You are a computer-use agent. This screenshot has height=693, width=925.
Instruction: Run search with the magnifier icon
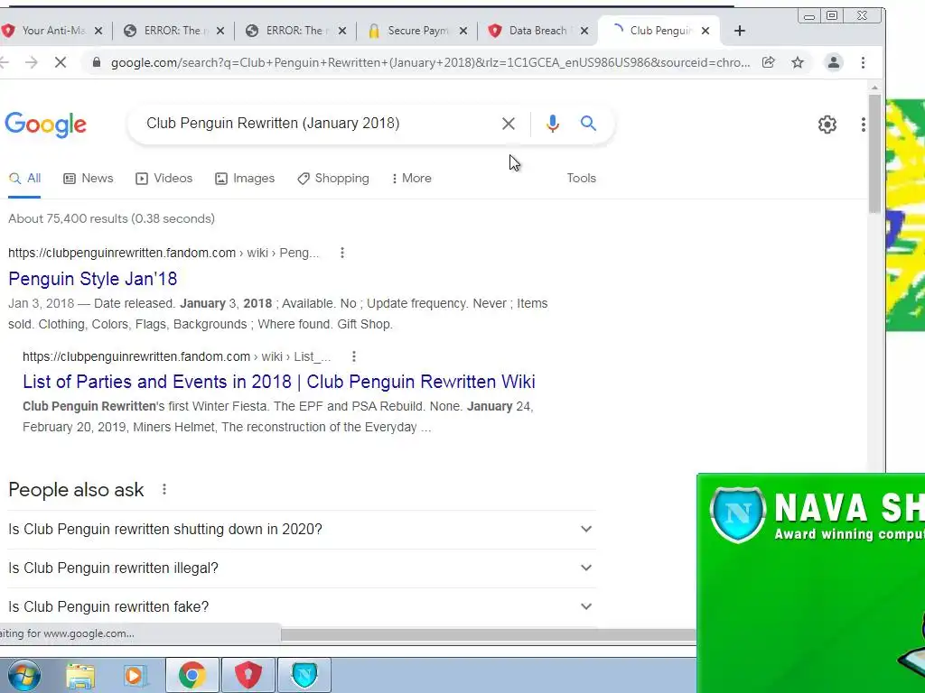pyautogui.click(x=588, y=123)
